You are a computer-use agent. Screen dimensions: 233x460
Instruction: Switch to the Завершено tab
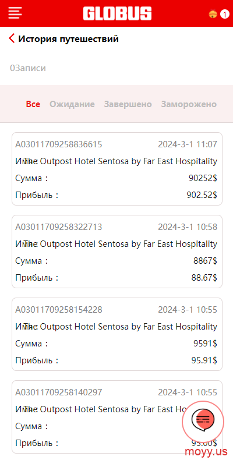(128, 104)
